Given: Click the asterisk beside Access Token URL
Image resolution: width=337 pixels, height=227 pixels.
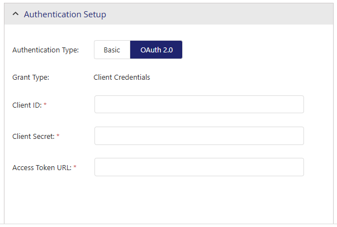Looking at the screenshot, I should point(75,167).
